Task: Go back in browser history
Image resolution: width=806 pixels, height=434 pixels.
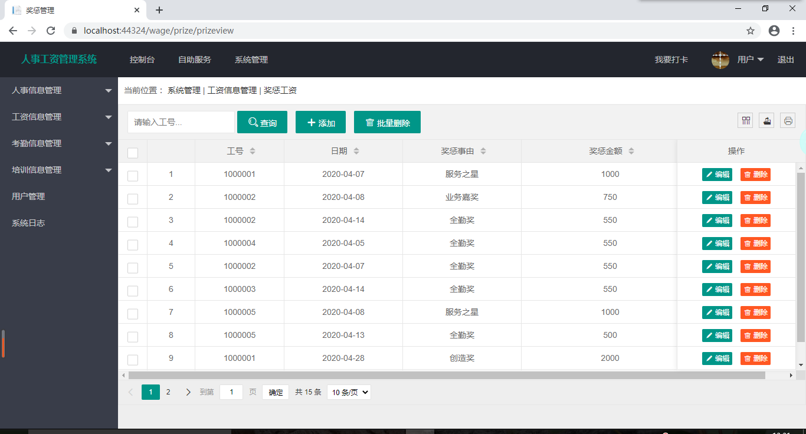Action: pyautogui.click(x=13, y=31)
